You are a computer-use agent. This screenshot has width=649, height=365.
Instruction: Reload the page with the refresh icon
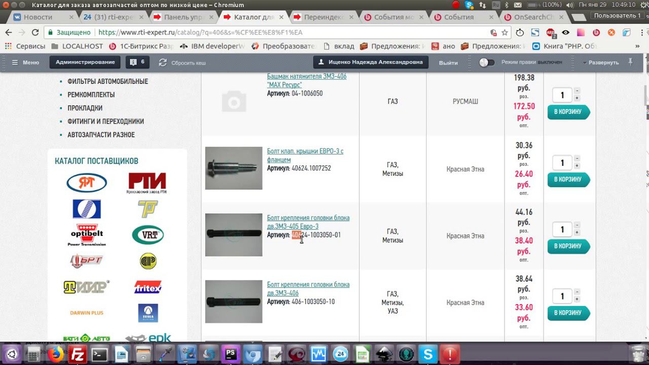(x=35, y=32)
